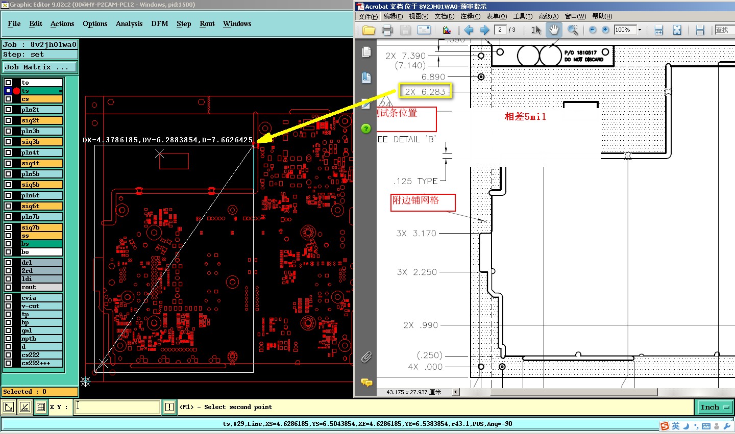
Task: Zoom in with the plus button
Action: 605,30
